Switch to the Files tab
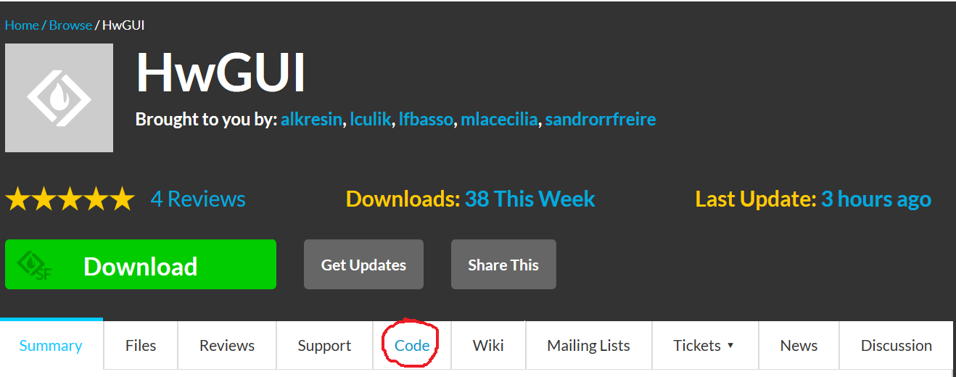Screen dimensions: 956x377 click(x=141, y=346)
